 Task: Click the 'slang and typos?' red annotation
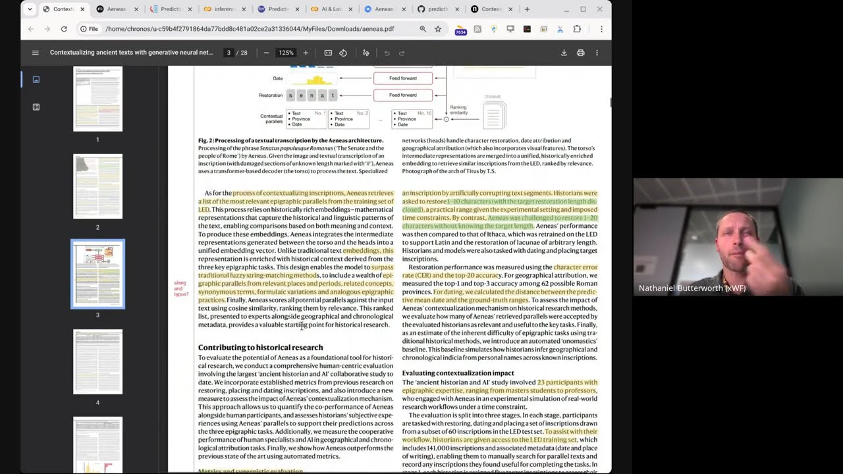tap(181, 288)
